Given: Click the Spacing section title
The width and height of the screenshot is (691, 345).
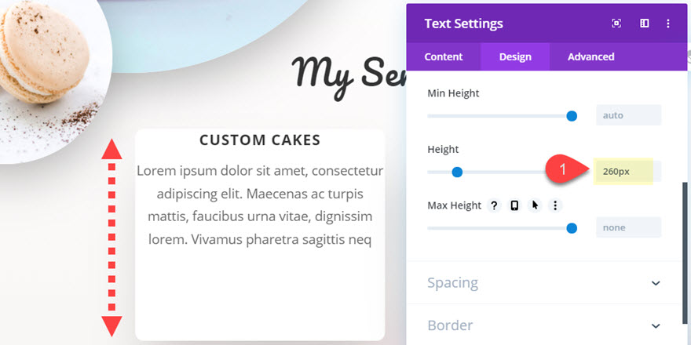Looking at the screenshot, I should tap(452, 282).
